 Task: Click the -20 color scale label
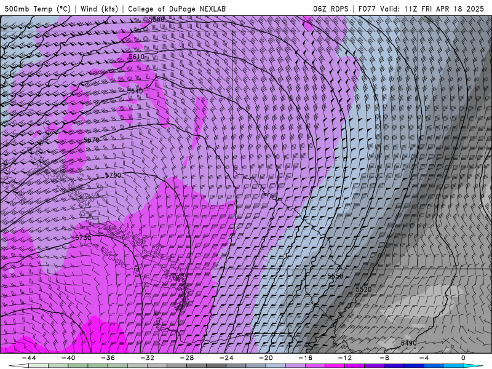pos(266,358)
